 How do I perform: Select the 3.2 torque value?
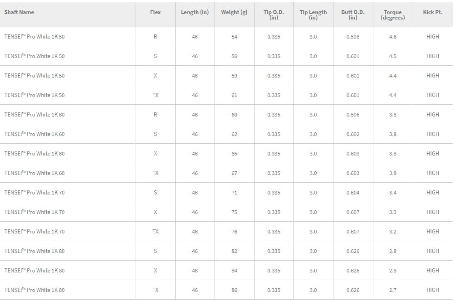pyautogui.click(x=392, y=232)
